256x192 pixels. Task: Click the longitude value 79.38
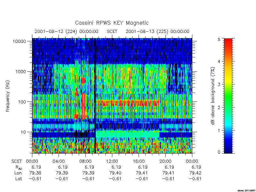(35, 173)
